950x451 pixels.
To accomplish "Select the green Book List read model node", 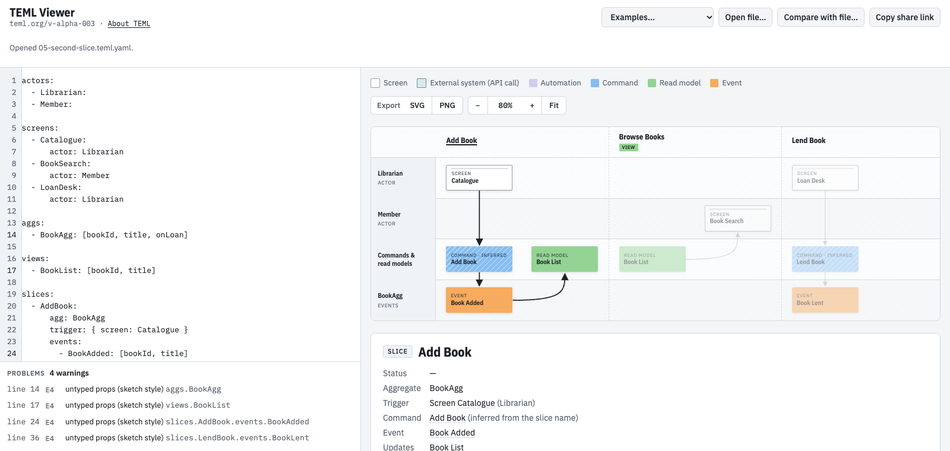I will tap(565, 259).
